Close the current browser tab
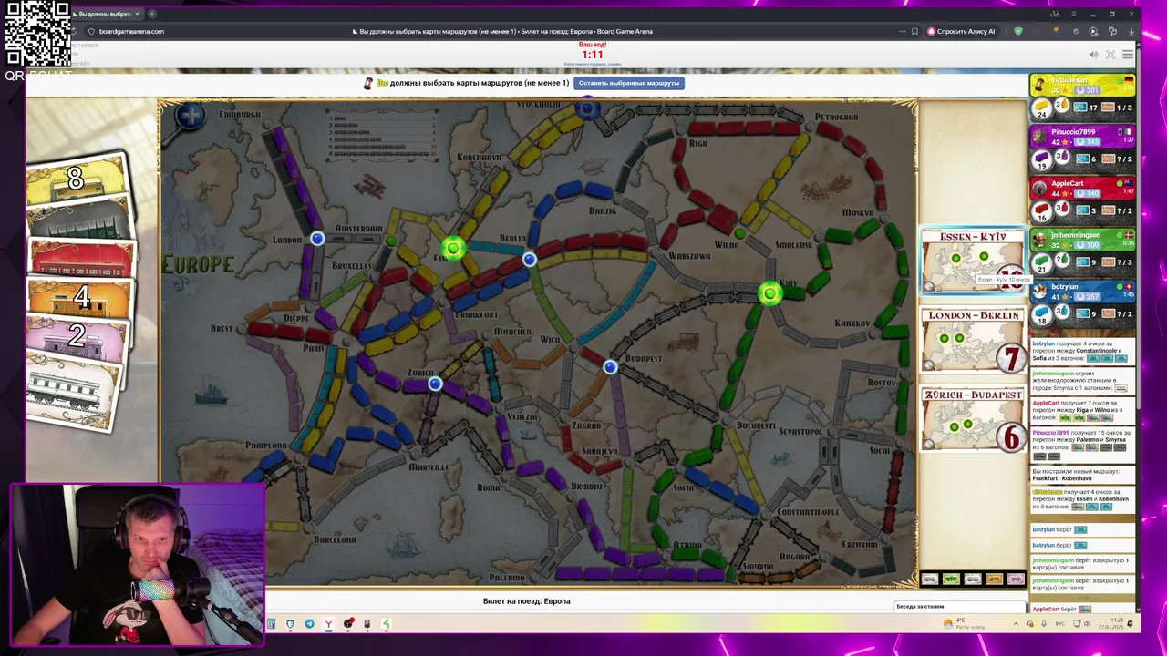Screen dimensions: 1167x656 (137, 14)
